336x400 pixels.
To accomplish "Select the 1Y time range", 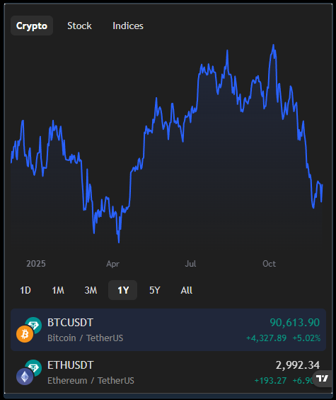I will point(123,290).
